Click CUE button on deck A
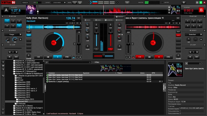Image resolution: width=207 pixels, height=116 pixels. (x=38, y=57)
